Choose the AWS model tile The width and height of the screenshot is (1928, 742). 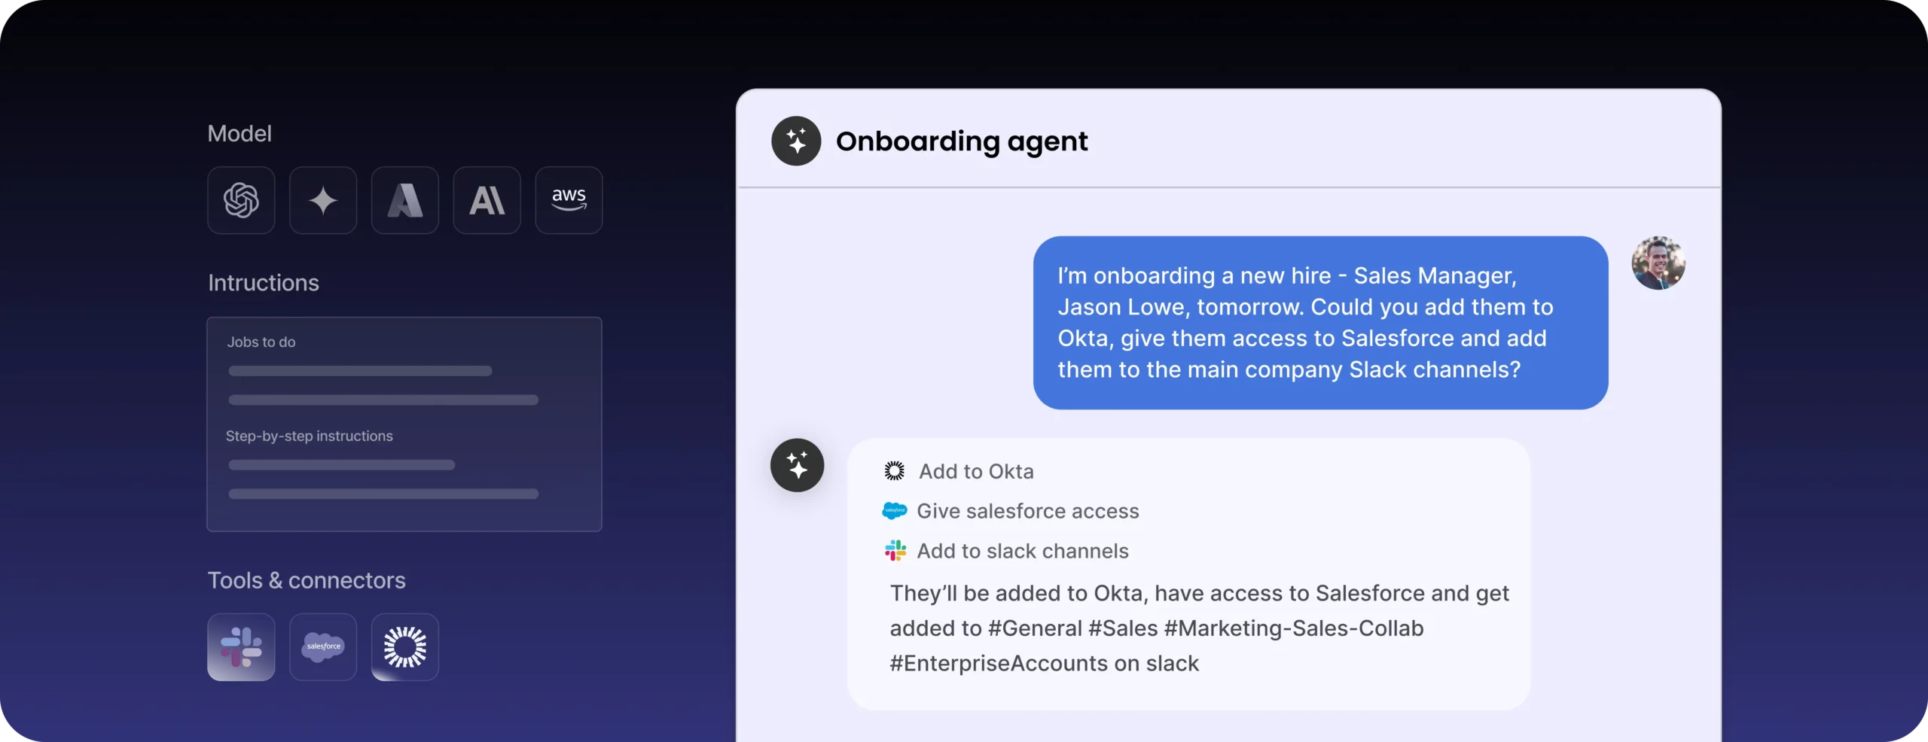569,200
